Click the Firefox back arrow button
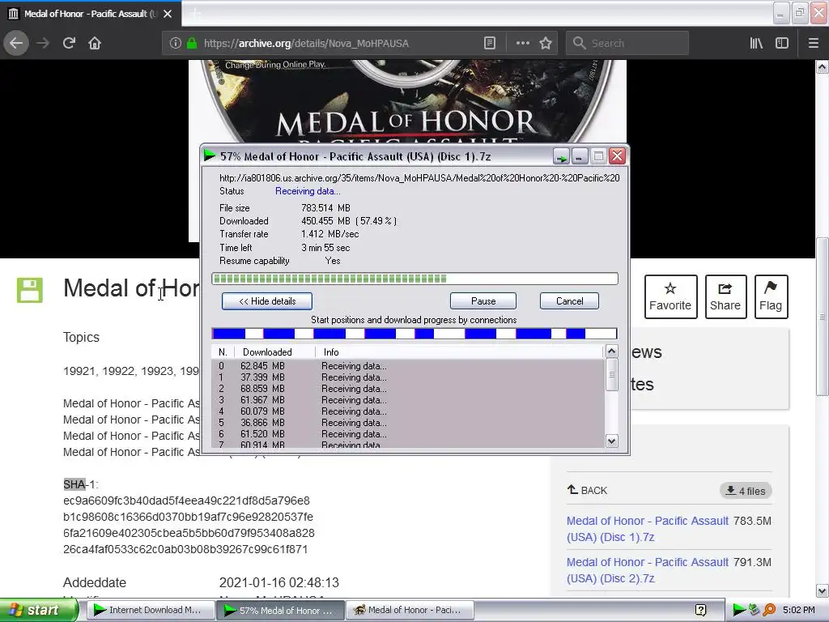This screenshot has width=829, height=622. 16,43
